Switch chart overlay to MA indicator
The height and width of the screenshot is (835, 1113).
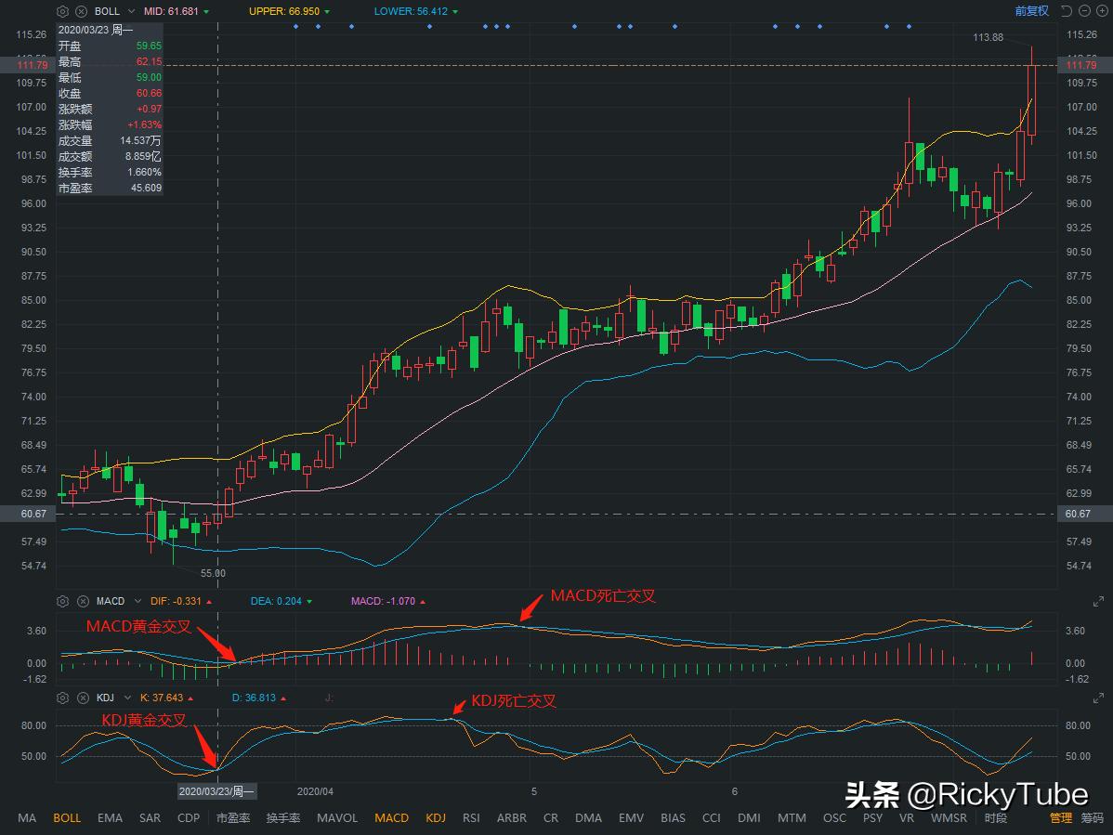(x=26, y=818)
